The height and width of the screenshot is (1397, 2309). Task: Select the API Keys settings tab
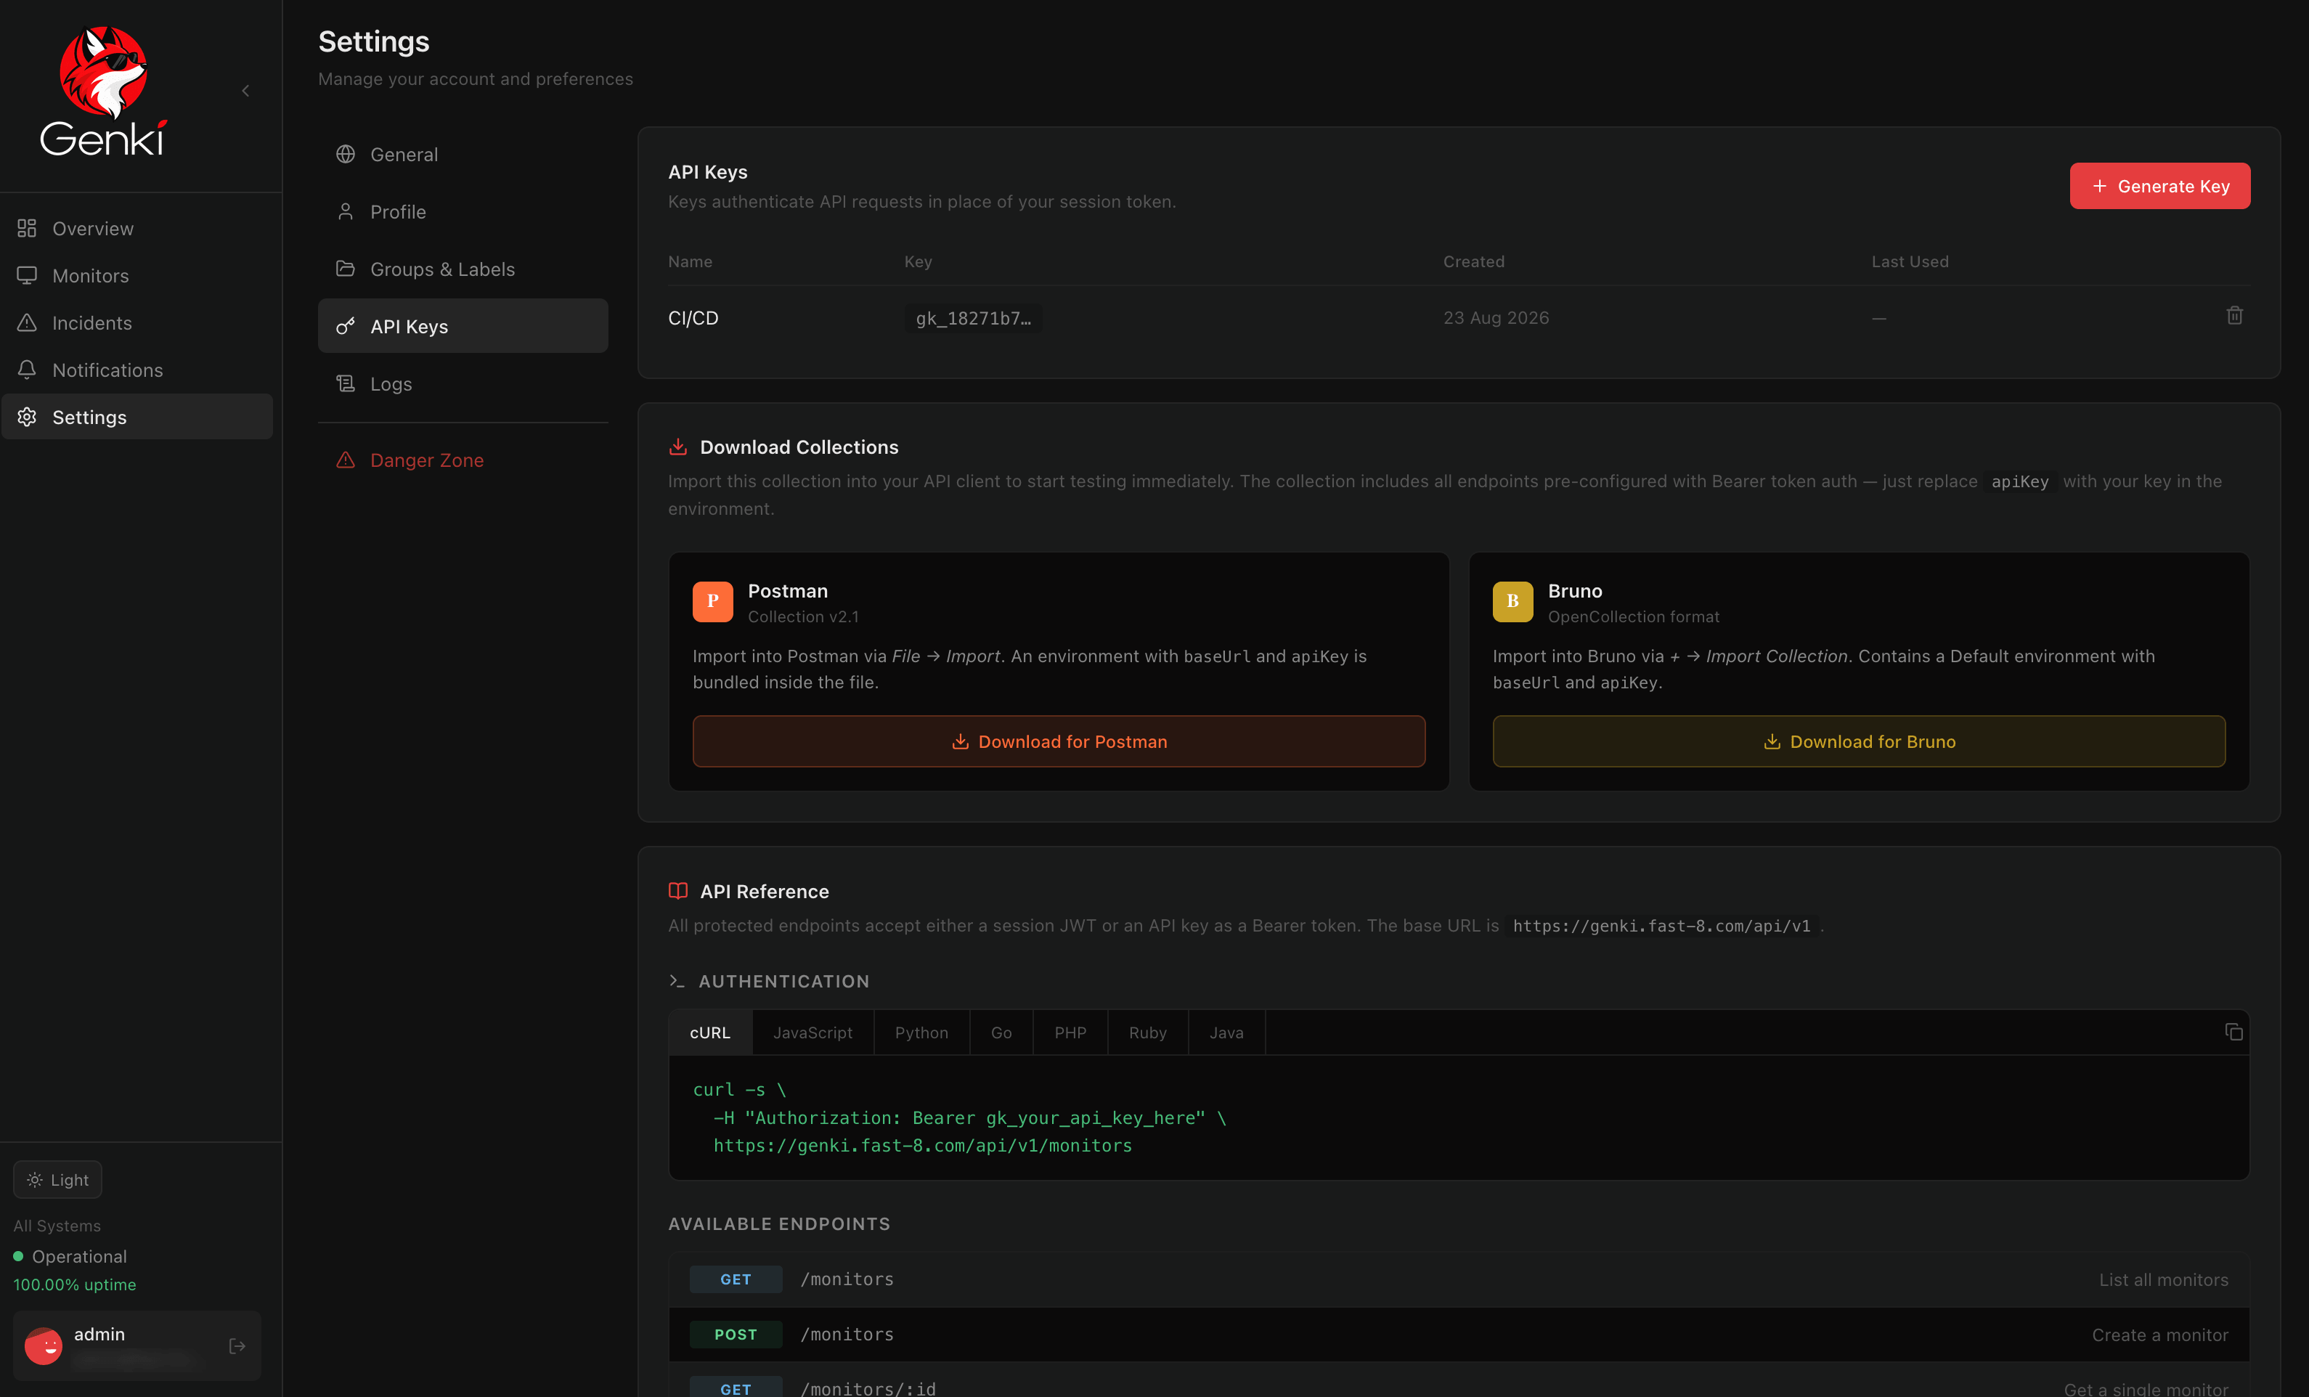point(463,326)
